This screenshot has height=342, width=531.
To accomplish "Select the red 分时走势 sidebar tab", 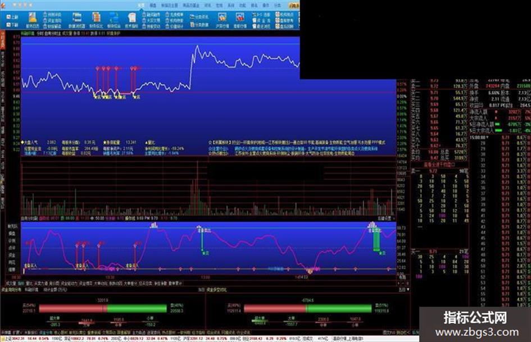I will (2, 40).
